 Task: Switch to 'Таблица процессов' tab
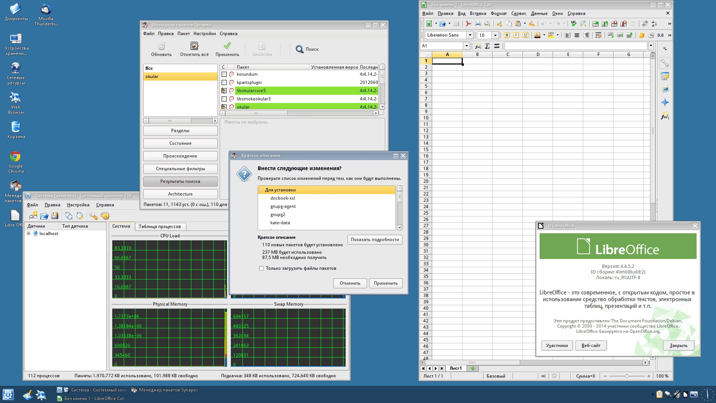160,227
